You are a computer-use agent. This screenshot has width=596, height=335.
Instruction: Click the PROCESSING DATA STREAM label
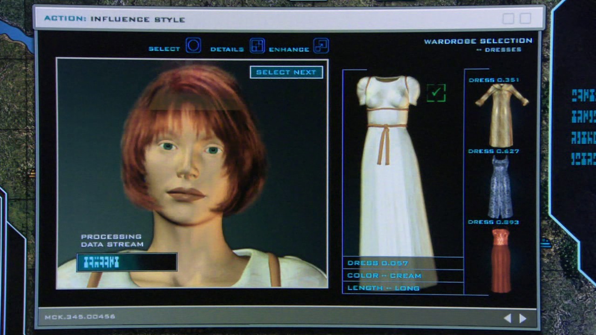click(x=112, y=241)
